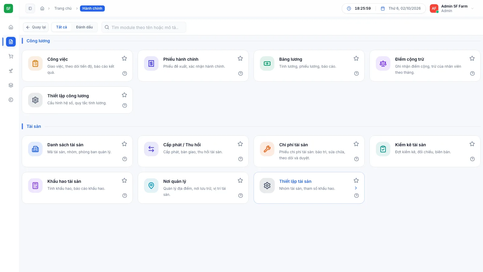Expand the Admin 5F Farm user dropdown
Viewport: 483px width, 272px height.
tap(472, 8)
